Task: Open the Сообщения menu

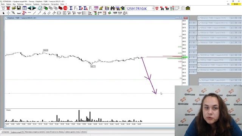Action: (x=45, y=4)
